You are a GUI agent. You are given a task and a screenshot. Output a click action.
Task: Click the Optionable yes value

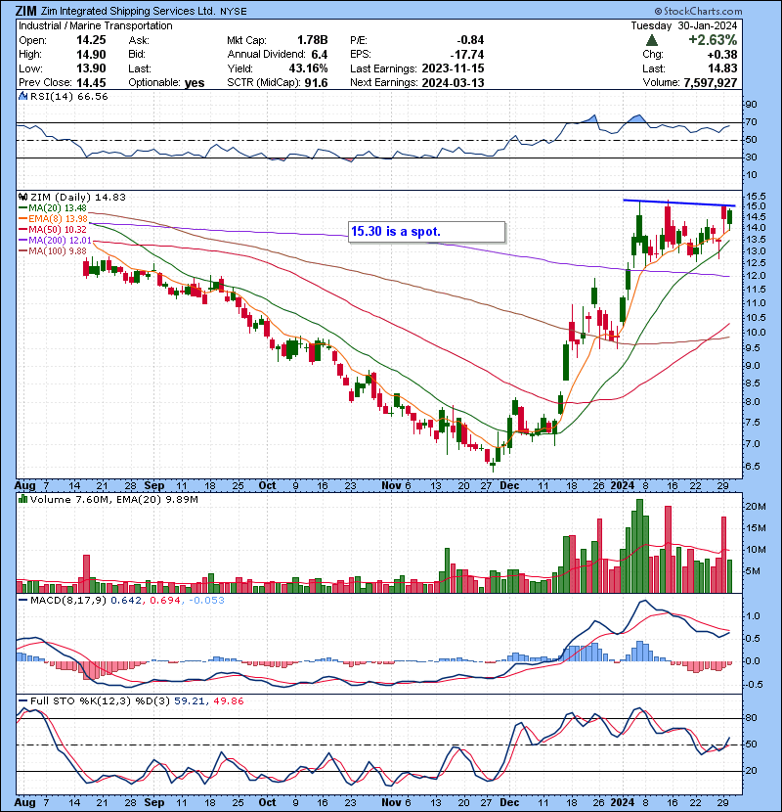click(x=195, y=83)
